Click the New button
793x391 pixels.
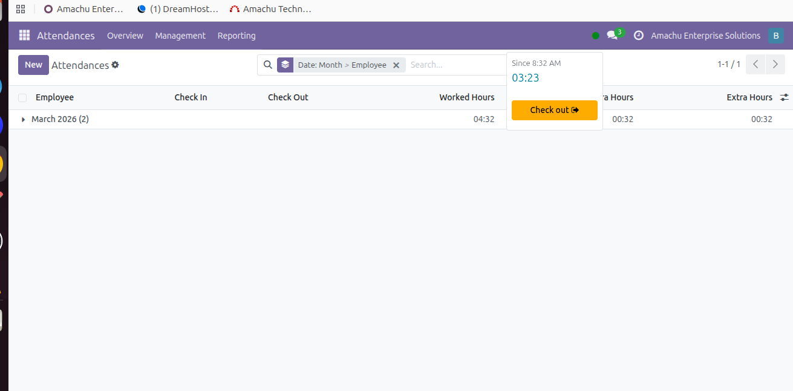[33, 65]
